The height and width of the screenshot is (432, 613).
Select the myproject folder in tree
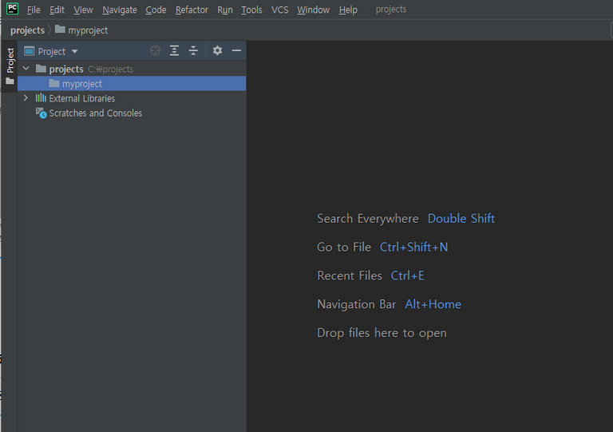pyautogui.click(x=132, y=84)
